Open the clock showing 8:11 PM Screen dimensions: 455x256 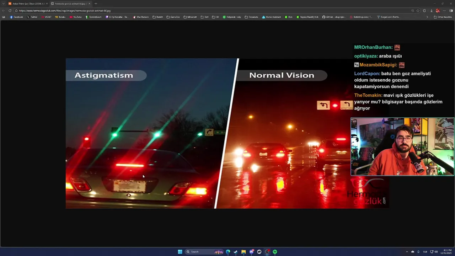click(446, 252)
